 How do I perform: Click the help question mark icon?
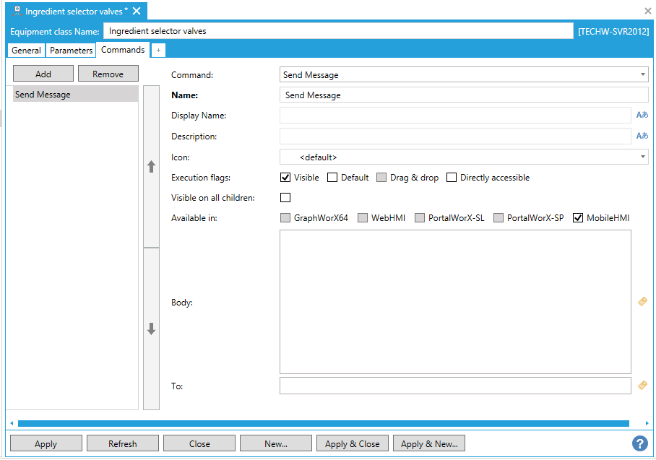click(639, 443)
